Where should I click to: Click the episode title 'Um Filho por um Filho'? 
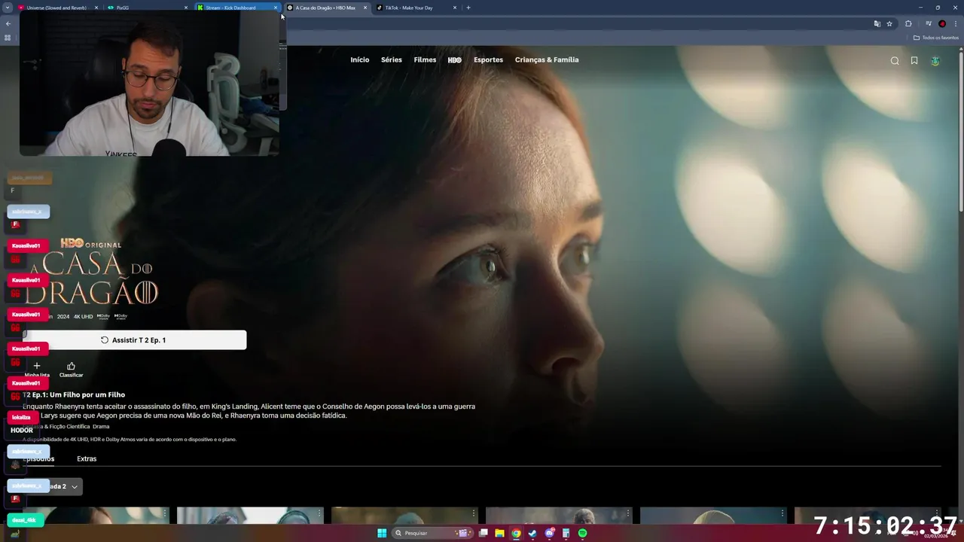87,394
